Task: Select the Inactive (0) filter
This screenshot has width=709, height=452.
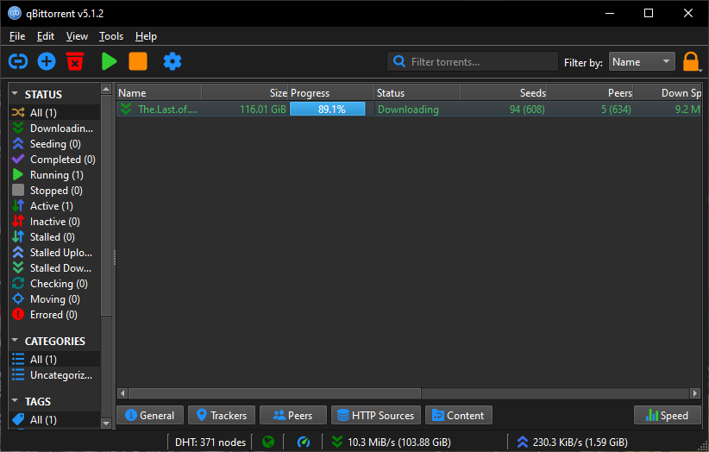Action: coord(54,222)
